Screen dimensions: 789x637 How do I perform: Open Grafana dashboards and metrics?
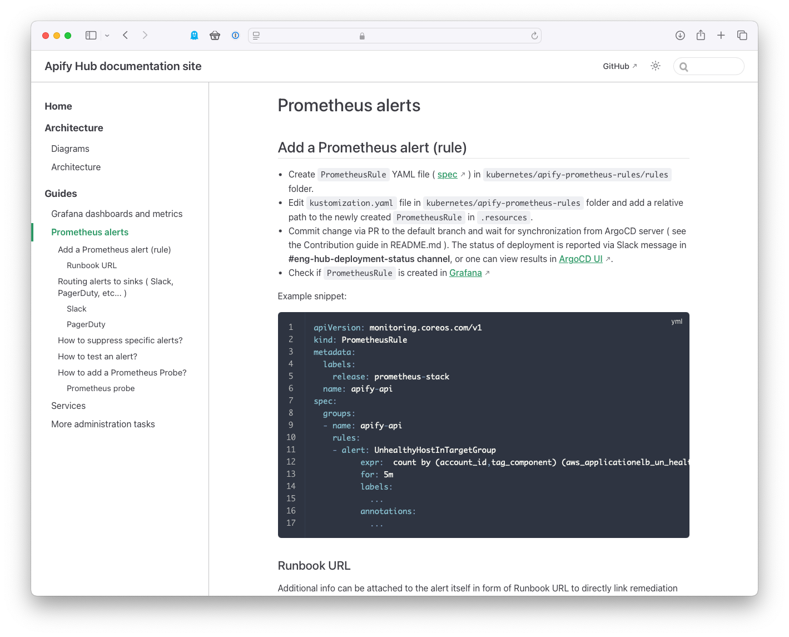point(117,214)
